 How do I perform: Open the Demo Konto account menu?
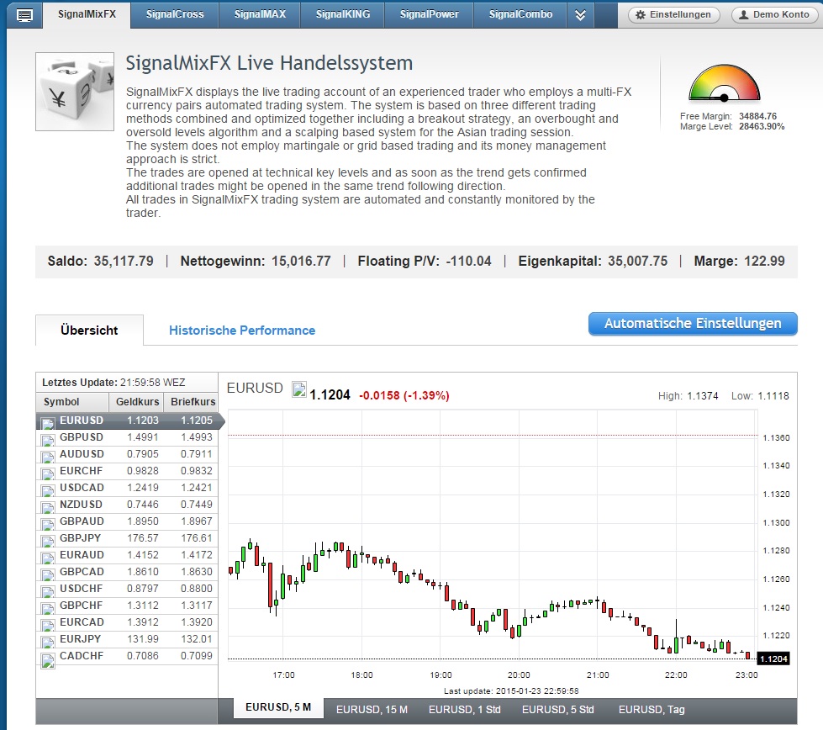tap(773, 15)
